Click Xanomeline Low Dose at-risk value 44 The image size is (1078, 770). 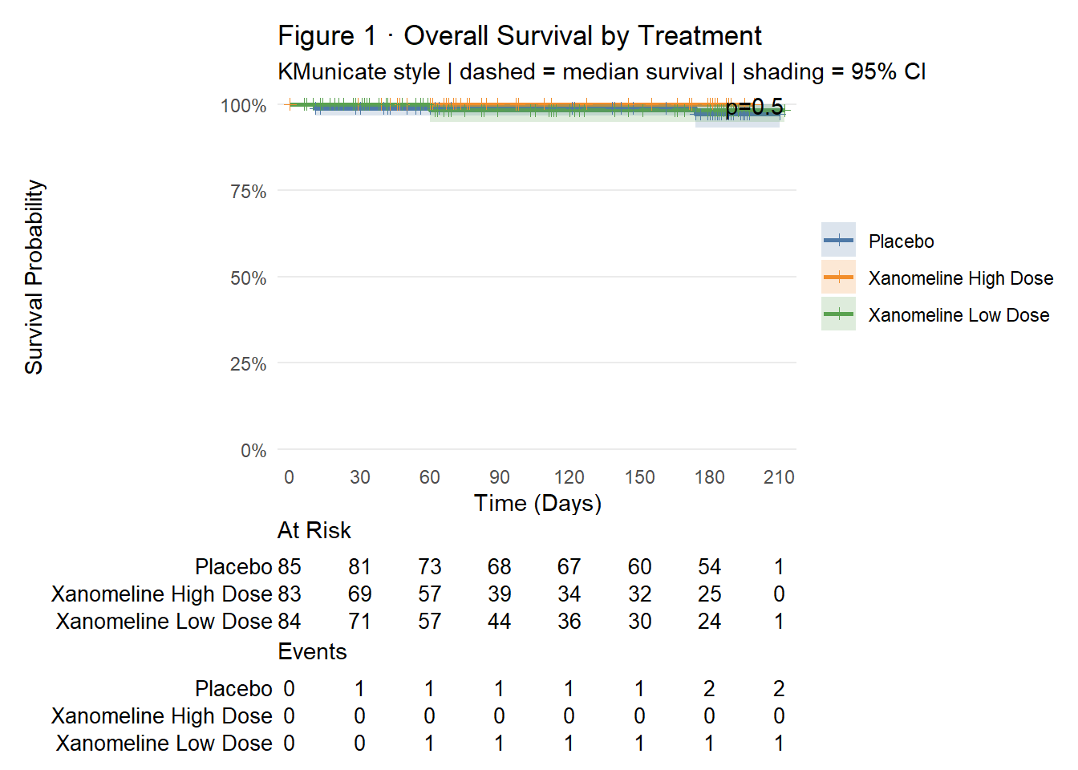499,622
